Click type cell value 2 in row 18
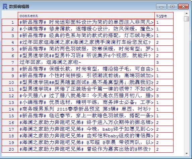192x159 pixels. (164, 136)
